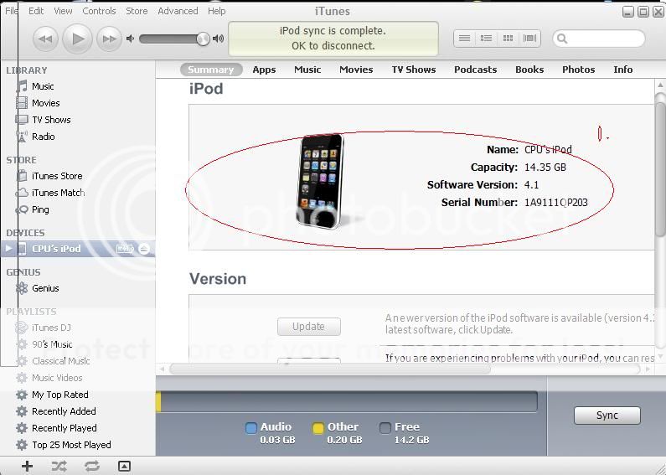Switch to the Music tab
Screen dimensions: 666x475
pyautogui.click(x=307, y=70)
